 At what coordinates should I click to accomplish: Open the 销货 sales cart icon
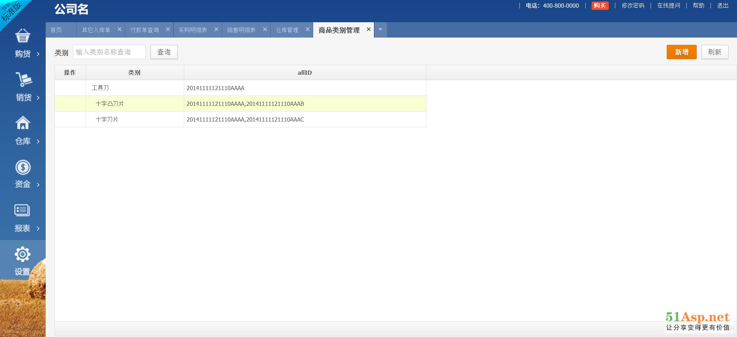[23, 80]
